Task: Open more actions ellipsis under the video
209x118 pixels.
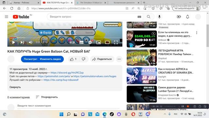Action: 119,59
